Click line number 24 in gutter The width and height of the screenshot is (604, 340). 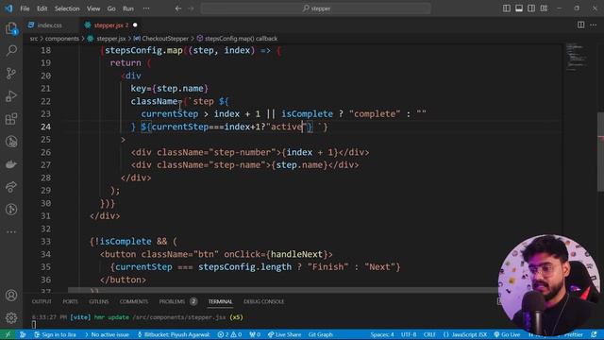(45, 127)
